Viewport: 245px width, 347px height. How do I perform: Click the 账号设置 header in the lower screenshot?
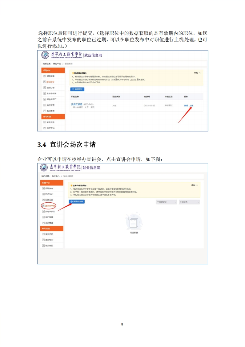point(52,228)
